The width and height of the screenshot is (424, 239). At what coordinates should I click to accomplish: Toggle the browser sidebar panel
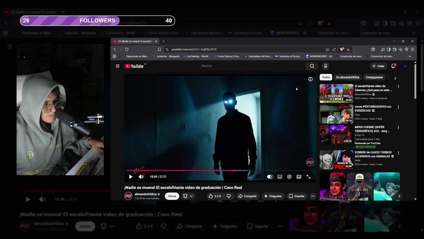pos(389,49)
